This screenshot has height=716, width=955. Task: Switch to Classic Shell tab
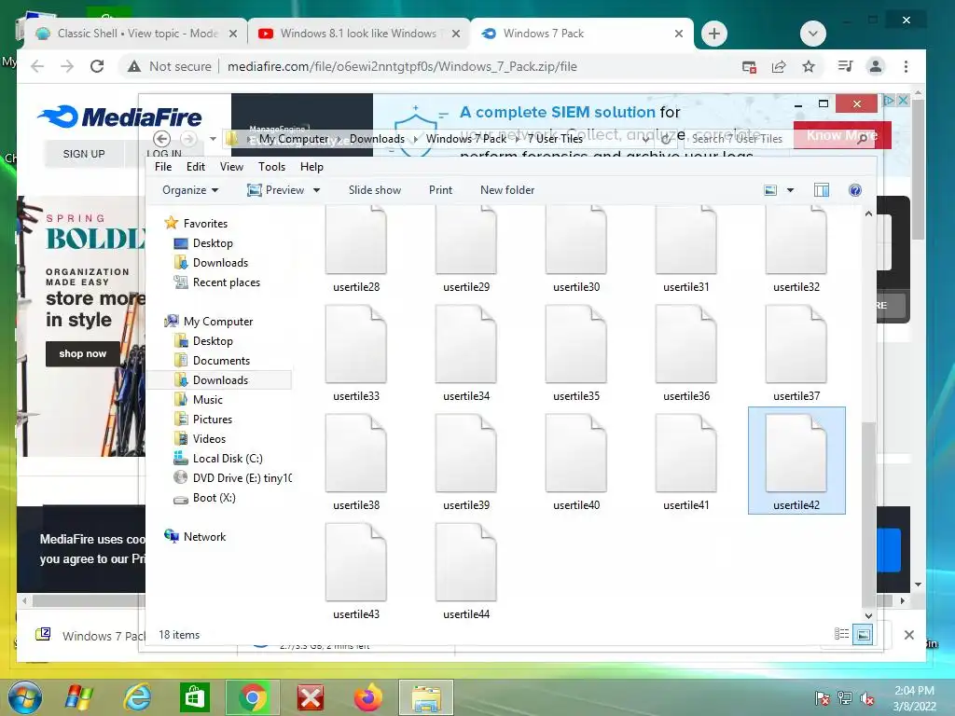point(135,34)
